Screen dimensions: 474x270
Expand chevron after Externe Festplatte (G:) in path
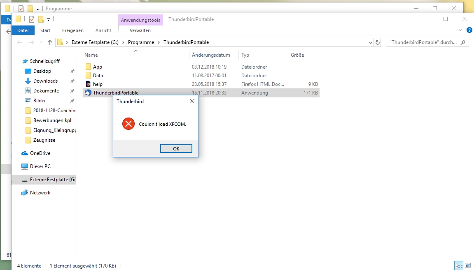tap(123, 43)
